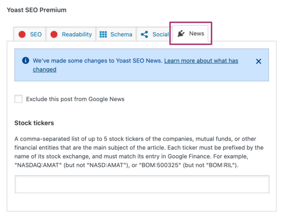Click the 'Yoast SEO Premium' panel heading
Screen dimensions: 282x217
37,10
